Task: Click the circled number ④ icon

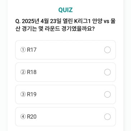Action: pos(23,117)
